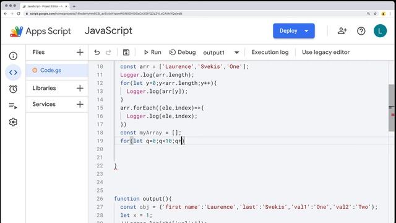Open the Execution log
This screenshot has width=396, height=223.
point(270,52)
